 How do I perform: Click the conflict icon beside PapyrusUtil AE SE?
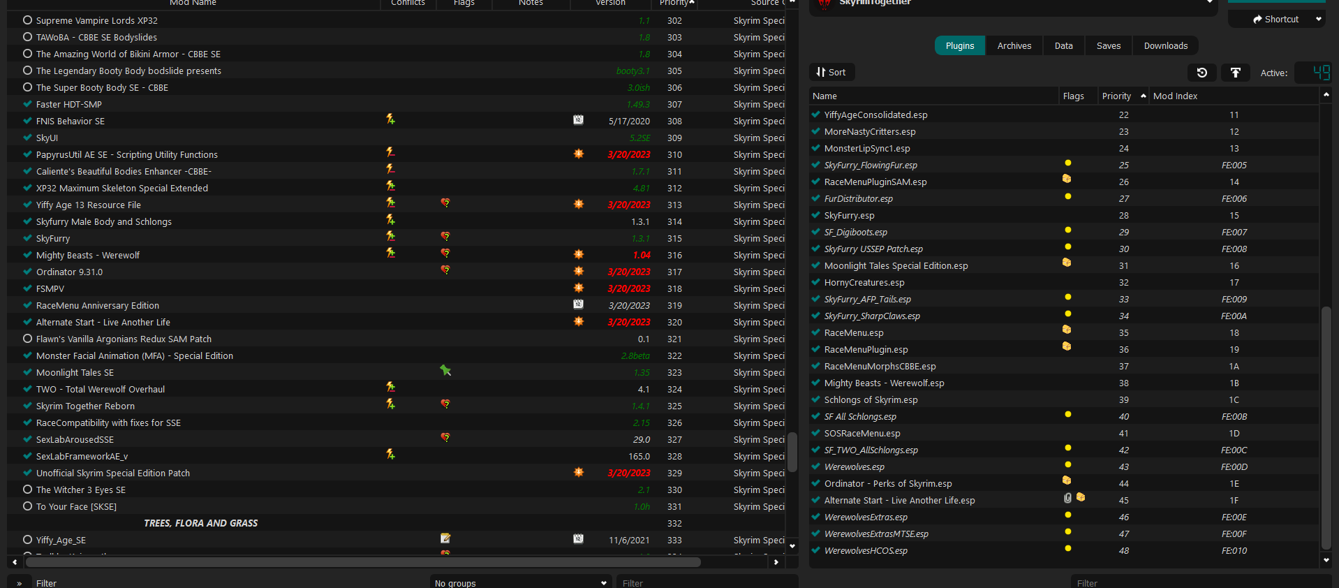[x=390, y=153]
